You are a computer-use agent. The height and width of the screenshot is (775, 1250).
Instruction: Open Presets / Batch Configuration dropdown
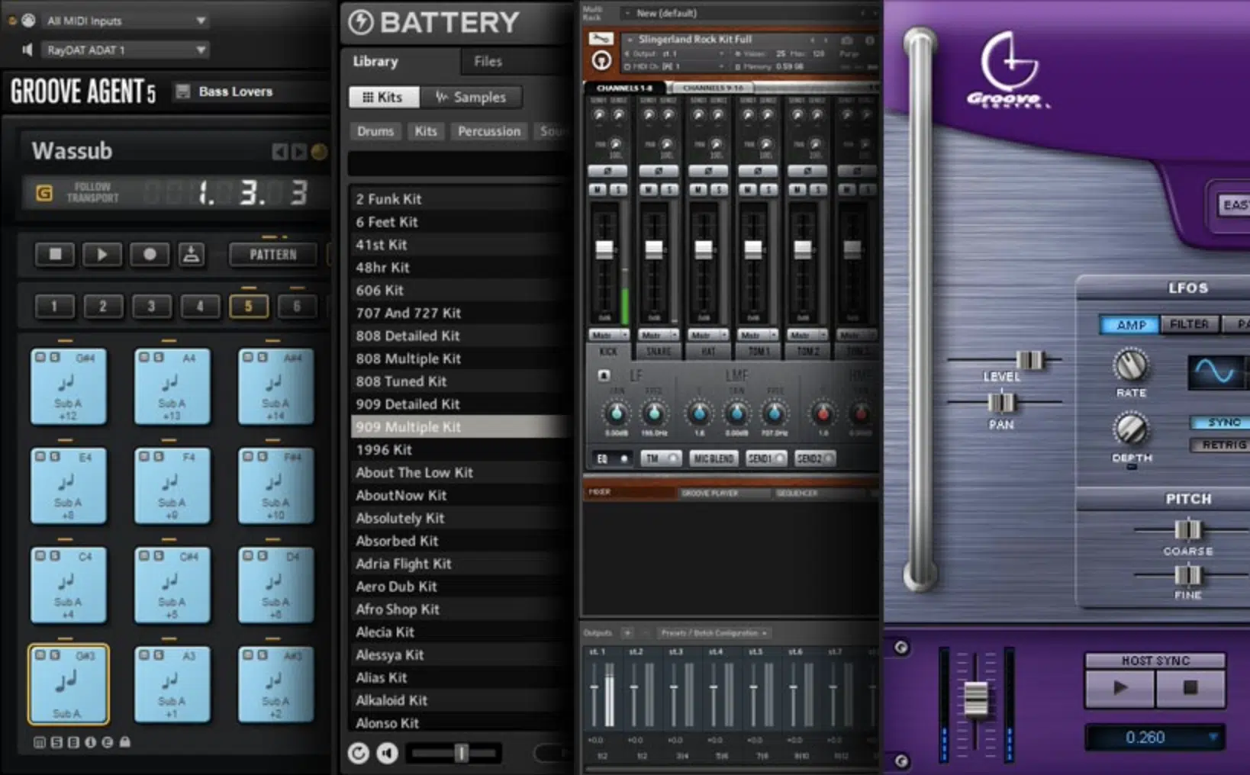tap(714, 633)
